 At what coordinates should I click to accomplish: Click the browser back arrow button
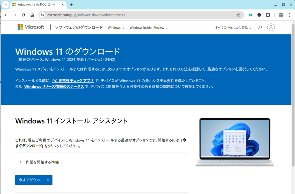click(x=6, y=15)
